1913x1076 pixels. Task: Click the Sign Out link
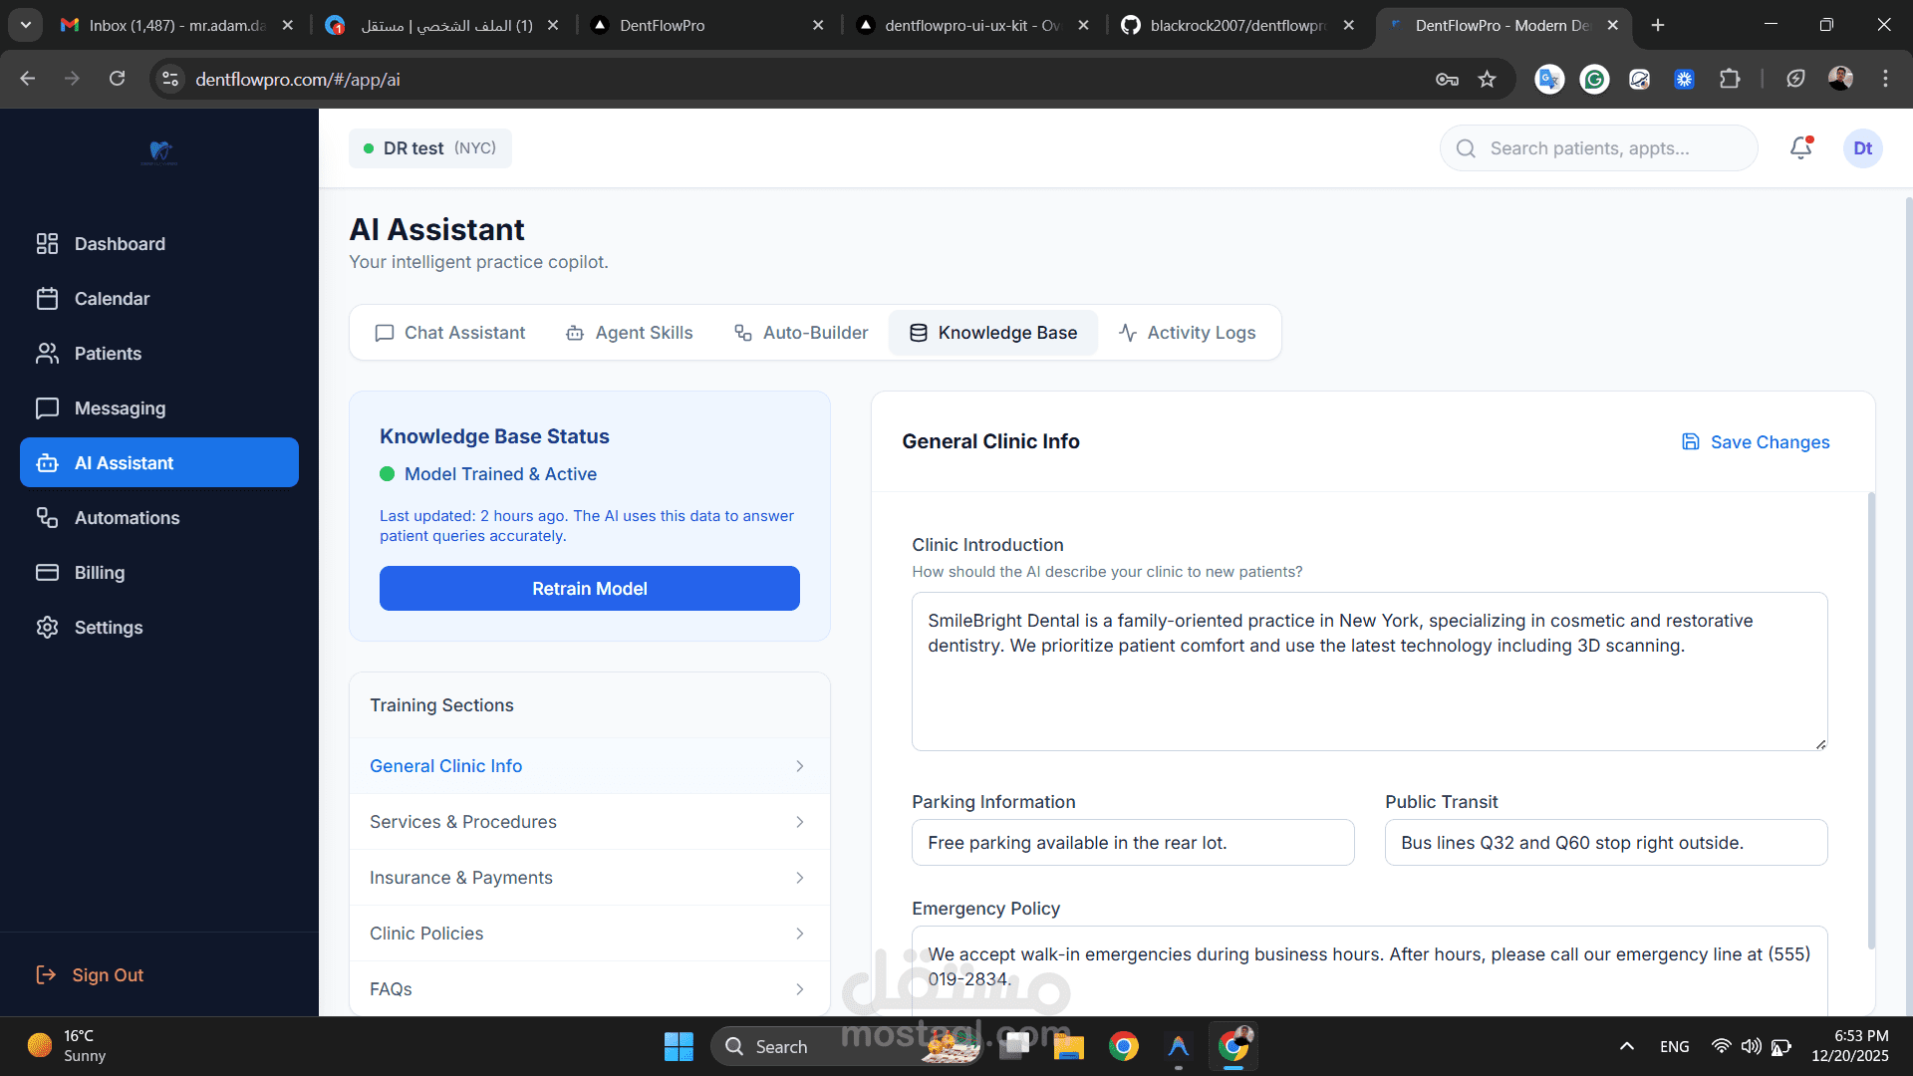coord(90,975)
